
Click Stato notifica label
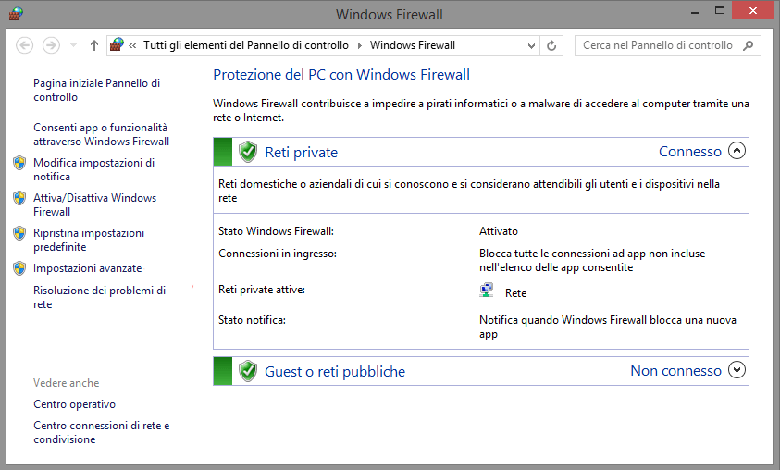click(253, 320)
